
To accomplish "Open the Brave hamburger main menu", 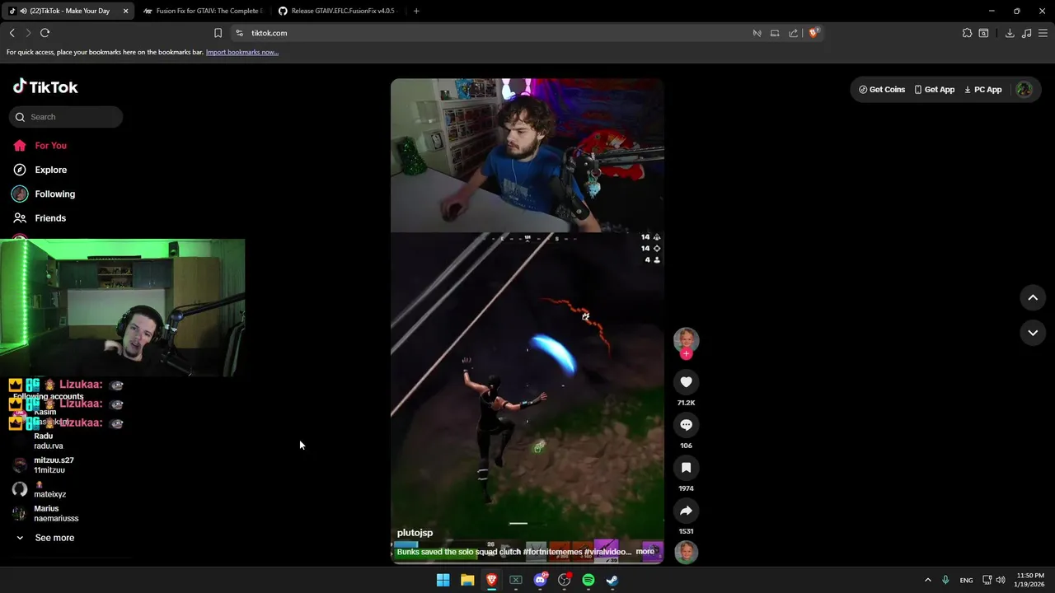I will tap(1043, 33).
